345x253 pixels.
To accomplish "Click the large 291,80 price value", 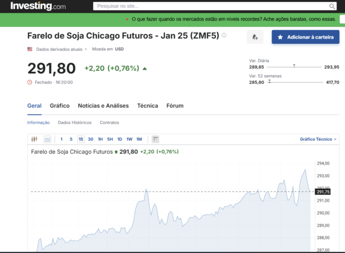I will point(52,69).
